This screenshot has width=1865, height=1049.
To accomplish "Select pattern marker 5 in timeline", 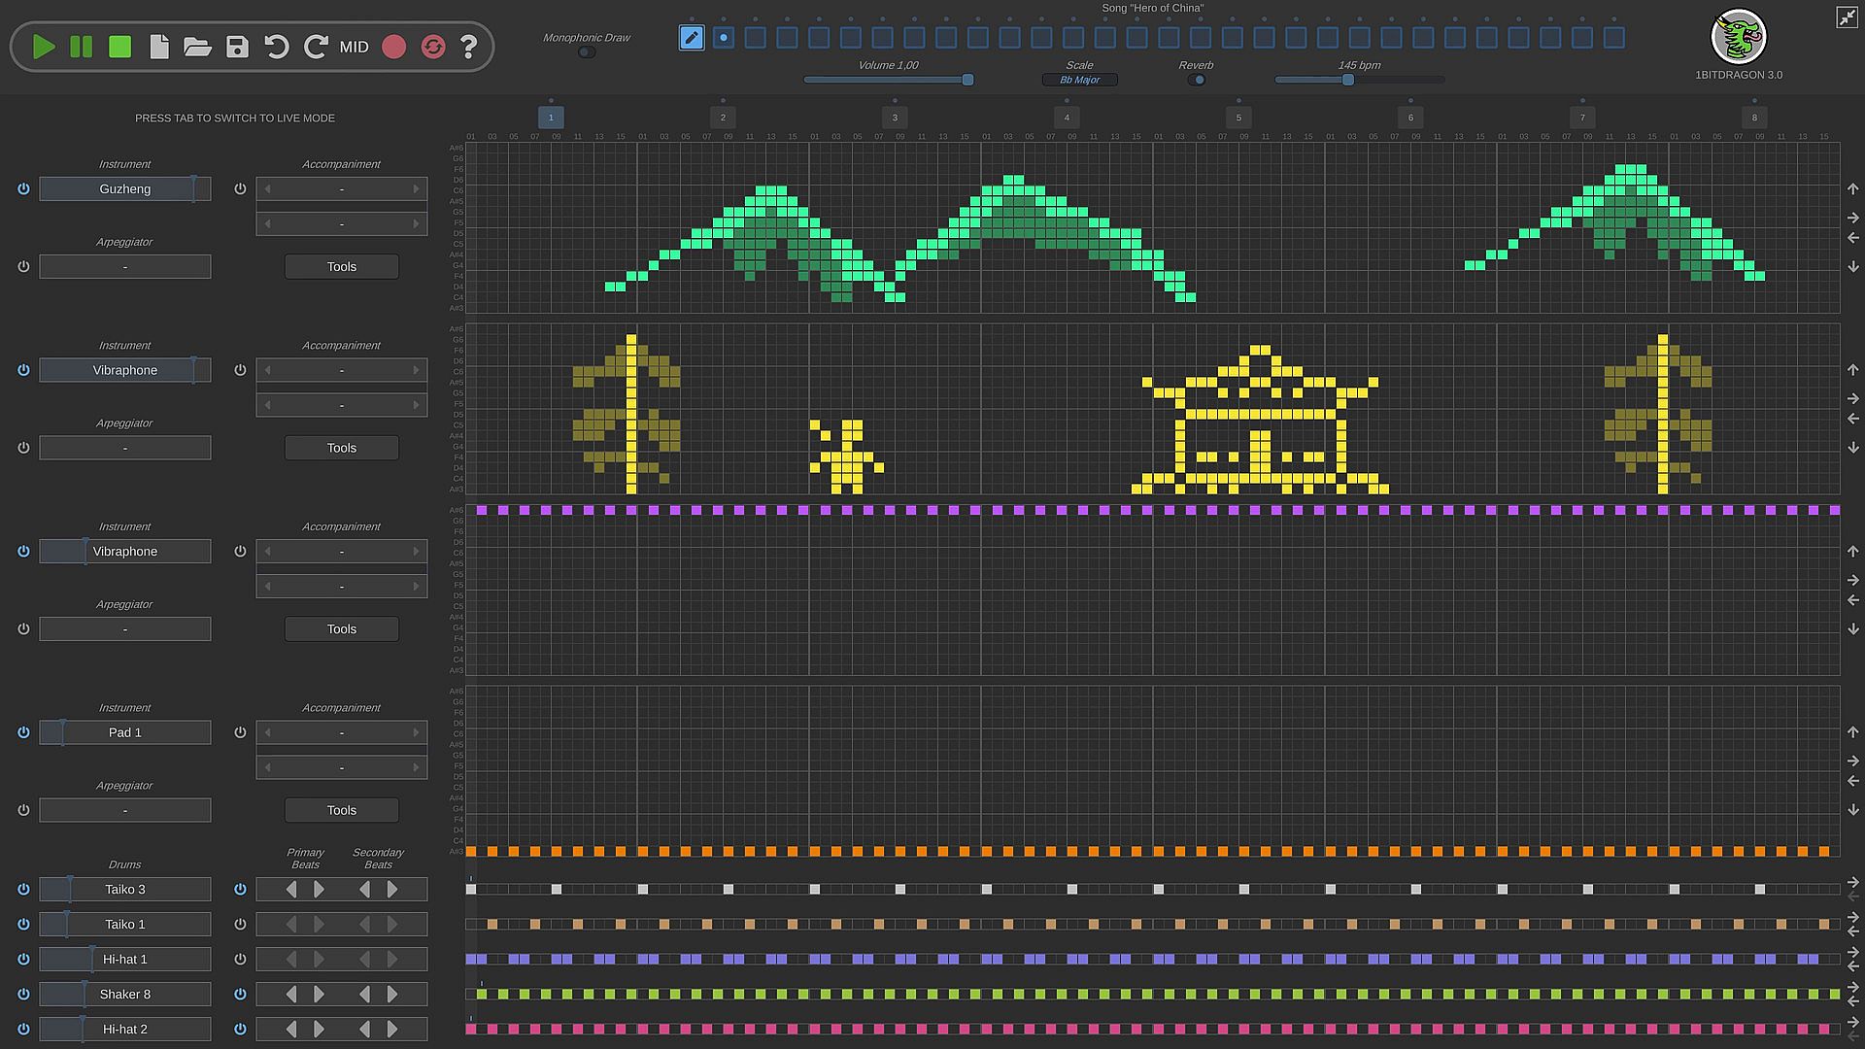I will click(x=1238, y=118).
